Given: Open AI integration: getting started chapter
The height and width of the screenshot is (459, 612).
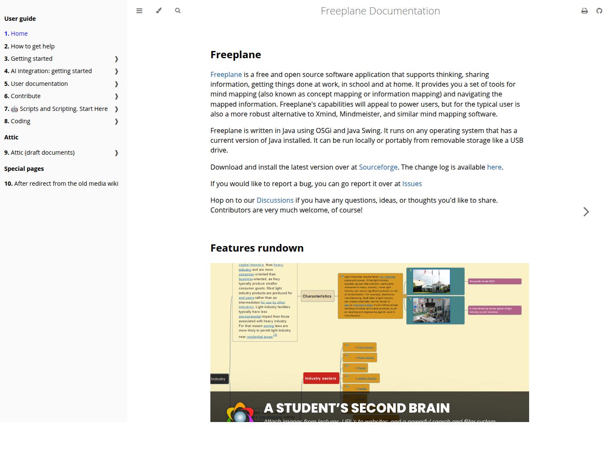Looking at the screenshot, I should (x=48, y=71).
